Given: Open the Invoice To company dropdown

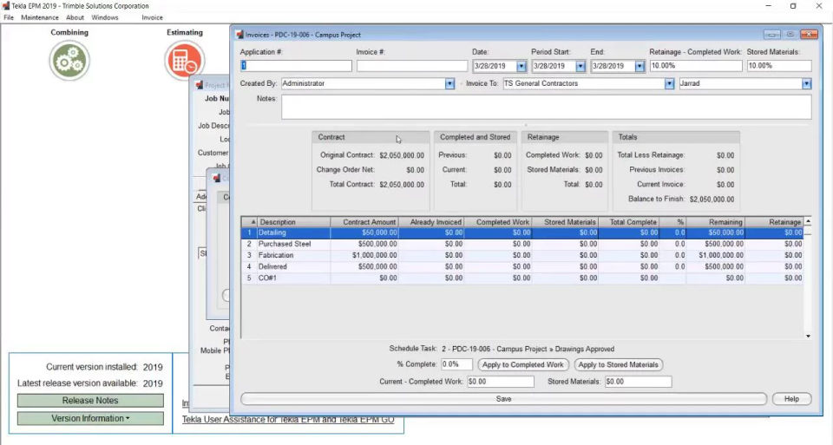Looking at the screenshot, I should (x=669, y=84).
